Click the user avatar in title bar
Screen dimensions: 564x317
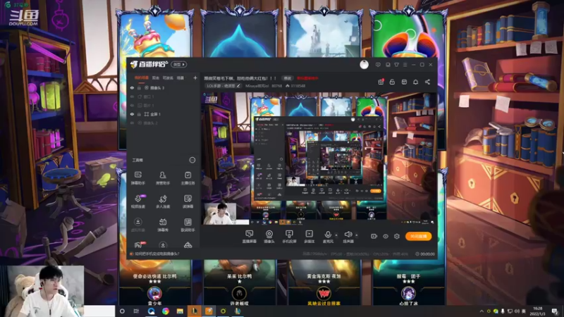point(364,65)
